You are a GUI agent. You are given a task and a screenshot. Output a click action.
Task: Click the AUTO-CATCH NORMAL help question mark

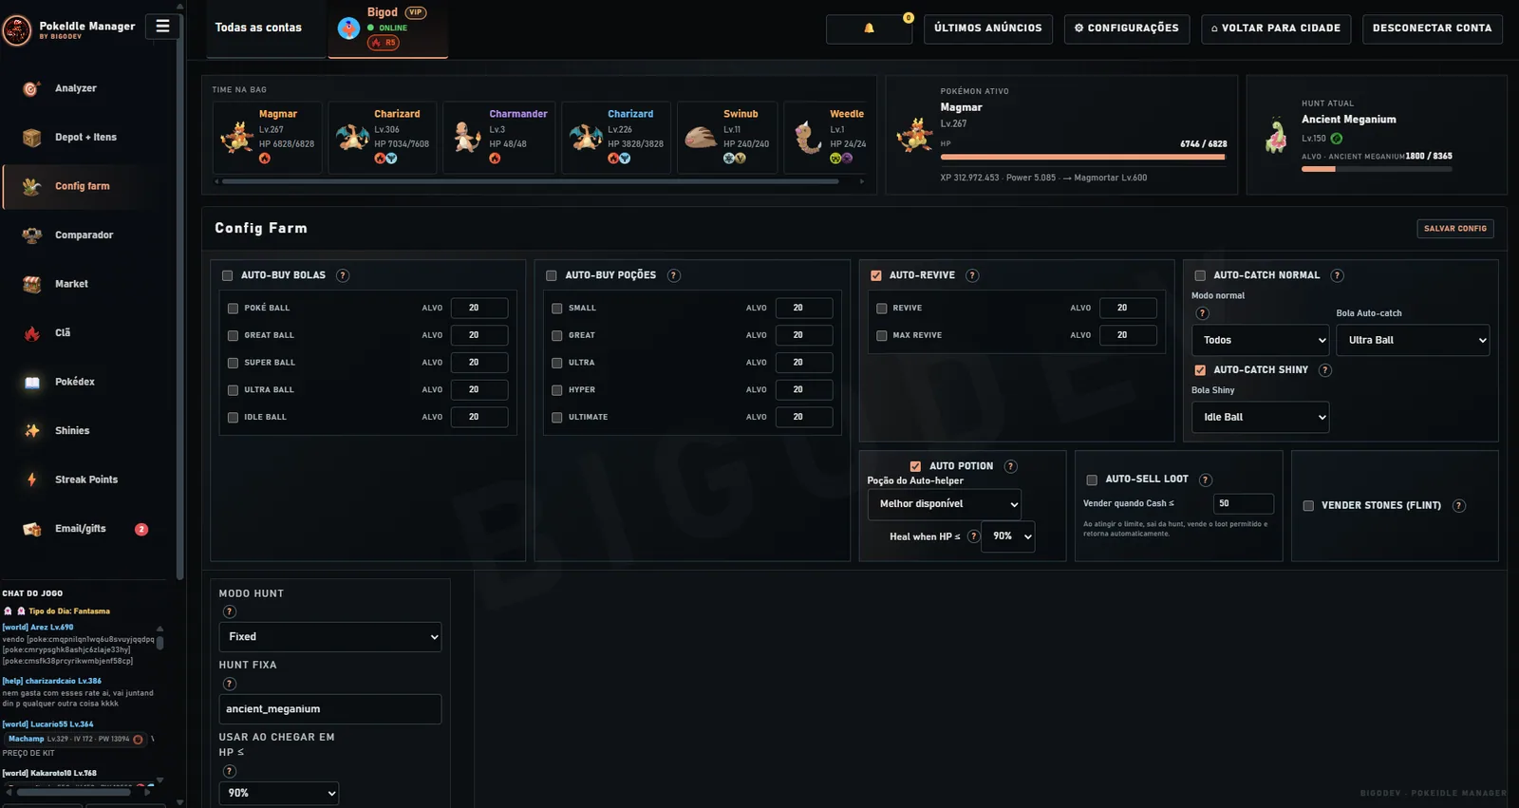[x=1337, y=275]
